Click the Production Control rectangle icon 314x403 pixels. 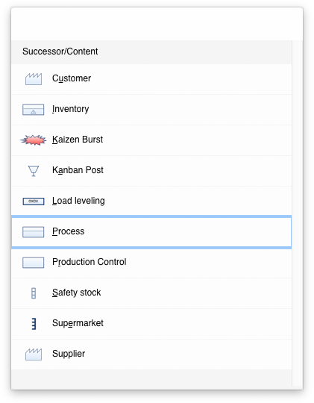click(x=33, y=263)
